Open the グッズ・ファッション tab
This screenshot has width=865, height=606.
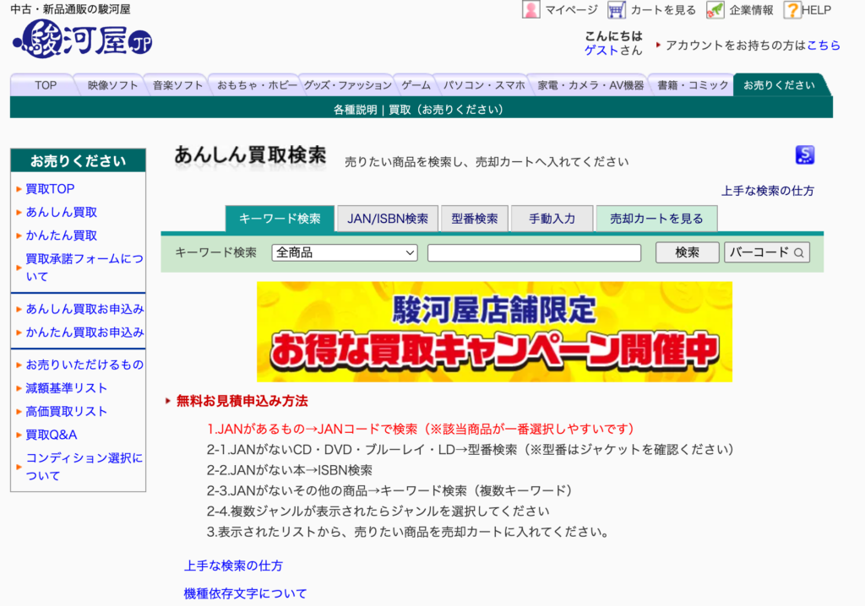(347, 85)
